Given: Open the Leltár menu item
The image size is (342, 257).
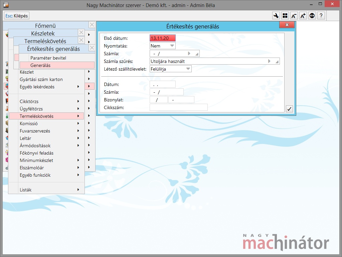Looking at the screenshot, I should (46, 138).
